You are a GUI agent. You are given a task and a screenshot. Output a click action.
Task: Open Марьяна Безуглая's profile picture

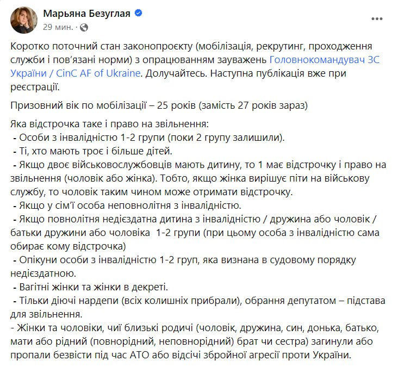coord(23,20)
